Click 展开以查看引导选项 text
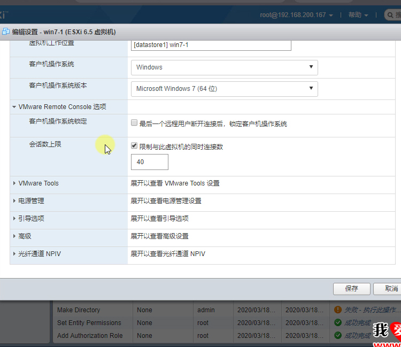Screen dimensions: 401x347 click(159, 219)
